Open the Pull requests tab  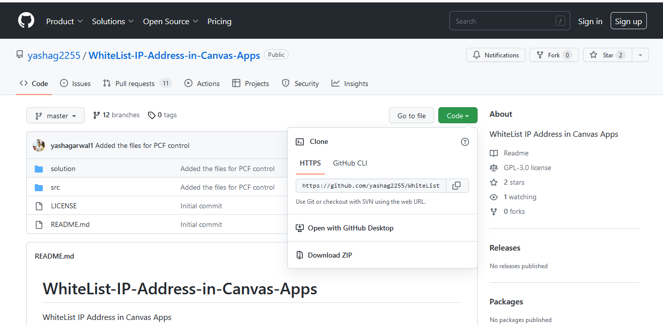138,84
